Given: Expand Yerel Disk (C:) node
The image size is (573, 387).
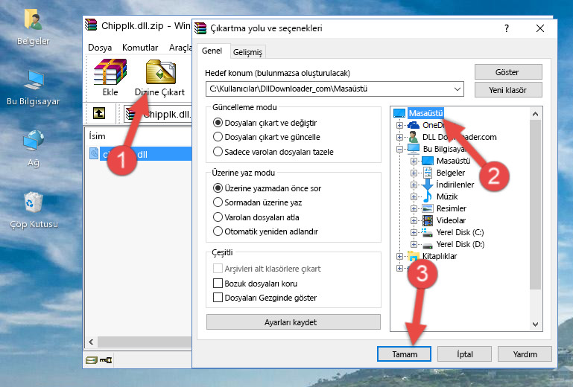Looking at the screenshot, I should pyautogui.click(x=414, y=232).
